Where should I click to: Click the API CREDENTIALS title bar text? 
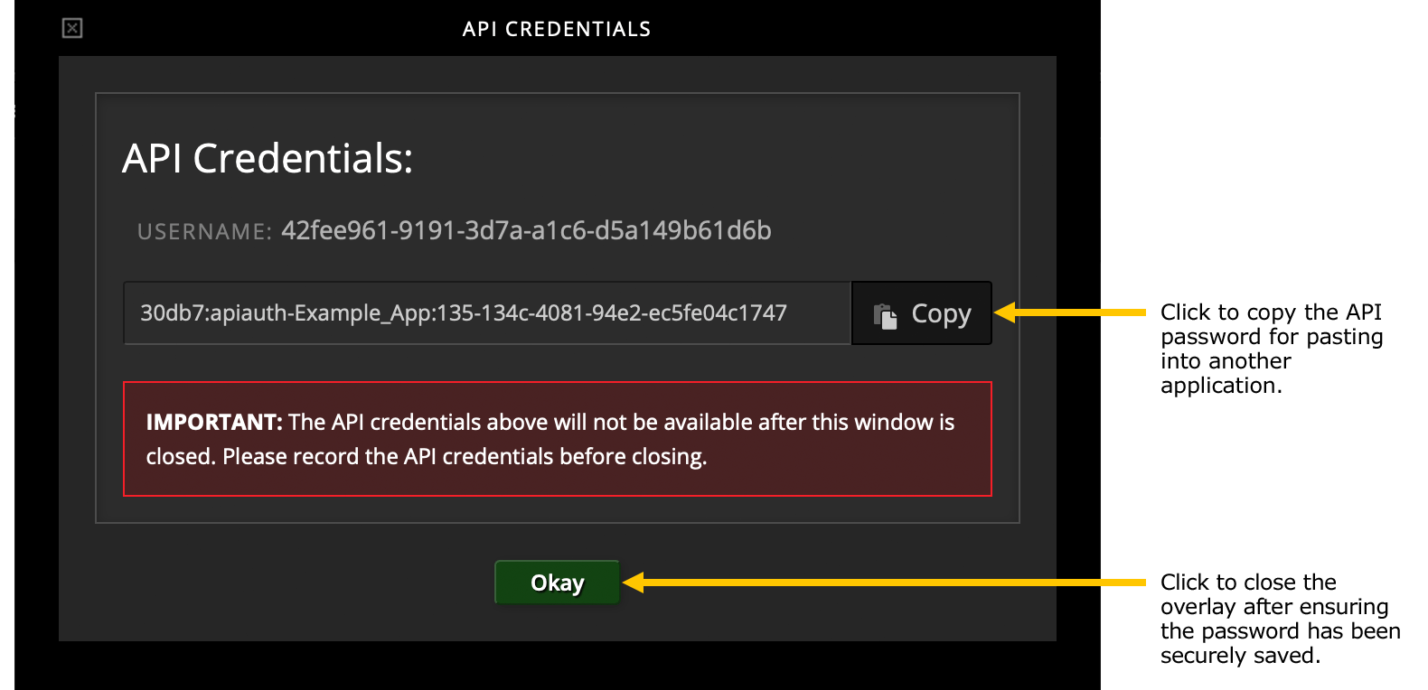(557, 29)
